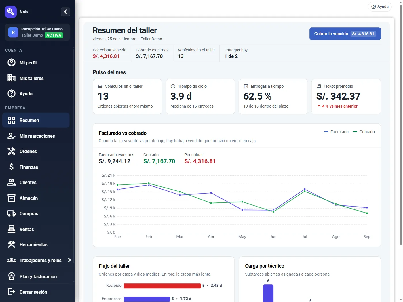Click the Entregas a tiempo card
The width and height of the screenshot is (403, 302).
pos(273,97)
